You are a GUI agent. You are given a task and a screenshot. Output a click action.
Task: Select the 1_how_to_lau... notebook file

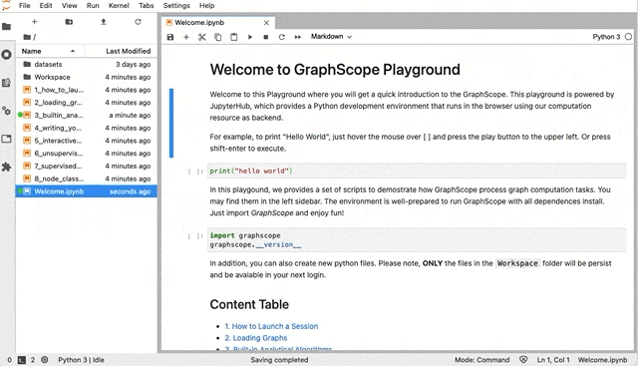coord(87,90)
